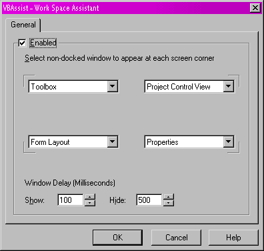Click the Cancel button
This screenshot has width=264, height=251.
tap(176, 238)
